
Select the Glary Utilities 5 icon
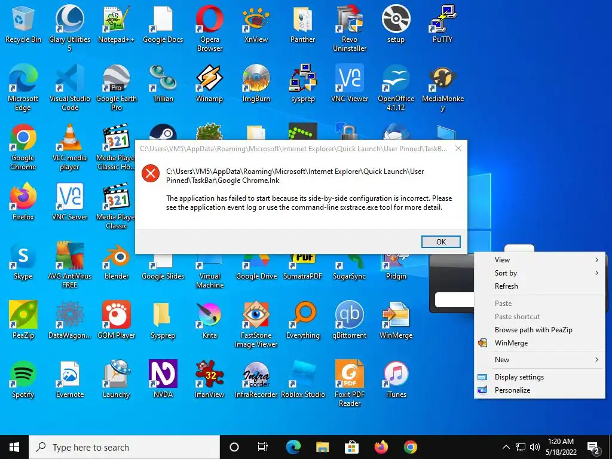tap(69, 28)
